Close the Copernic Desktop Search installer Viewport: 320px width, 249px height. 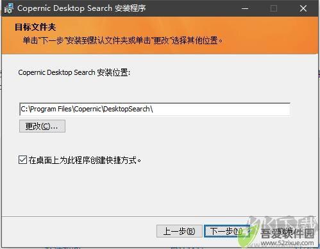(303, 8)
